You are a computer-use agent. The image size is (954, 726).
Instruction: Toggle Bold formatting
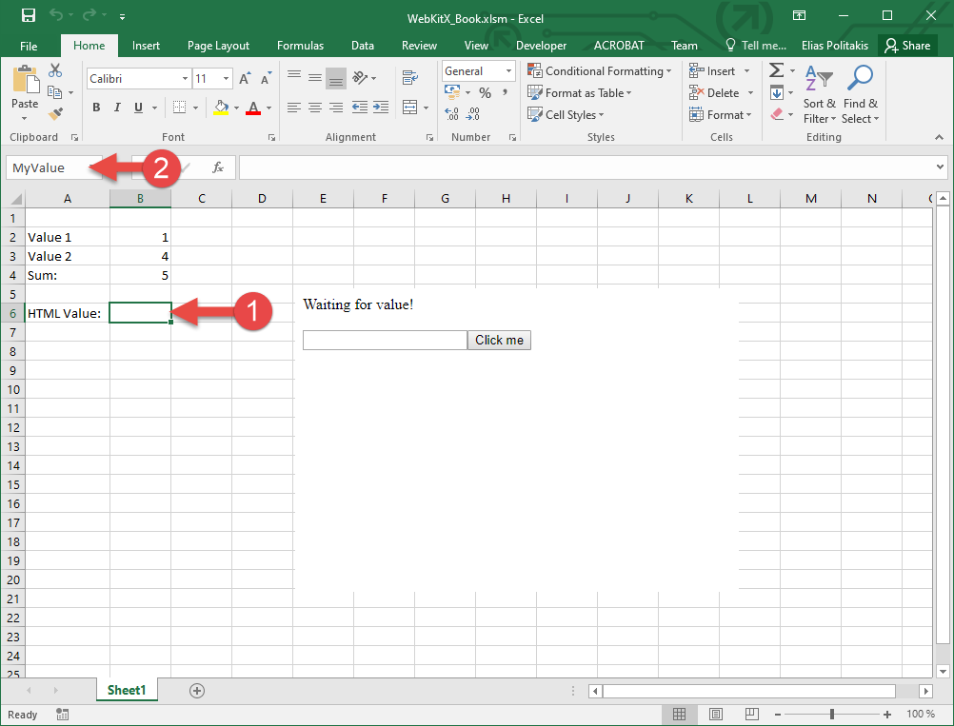pyautogui.click(x=96, y=108)
